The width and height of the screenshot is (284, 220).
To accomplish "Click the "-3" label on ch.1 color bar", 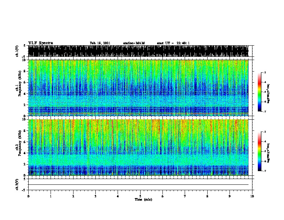I will [264, 73].
